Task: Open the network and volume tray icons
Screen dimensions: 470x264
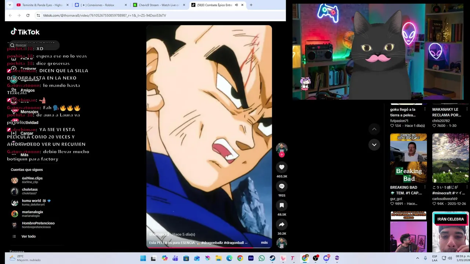Action: pos(446,258)
